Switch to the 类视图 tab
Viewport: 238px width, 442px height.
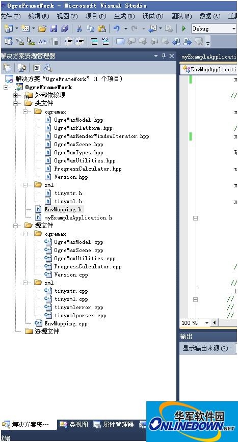74,424
